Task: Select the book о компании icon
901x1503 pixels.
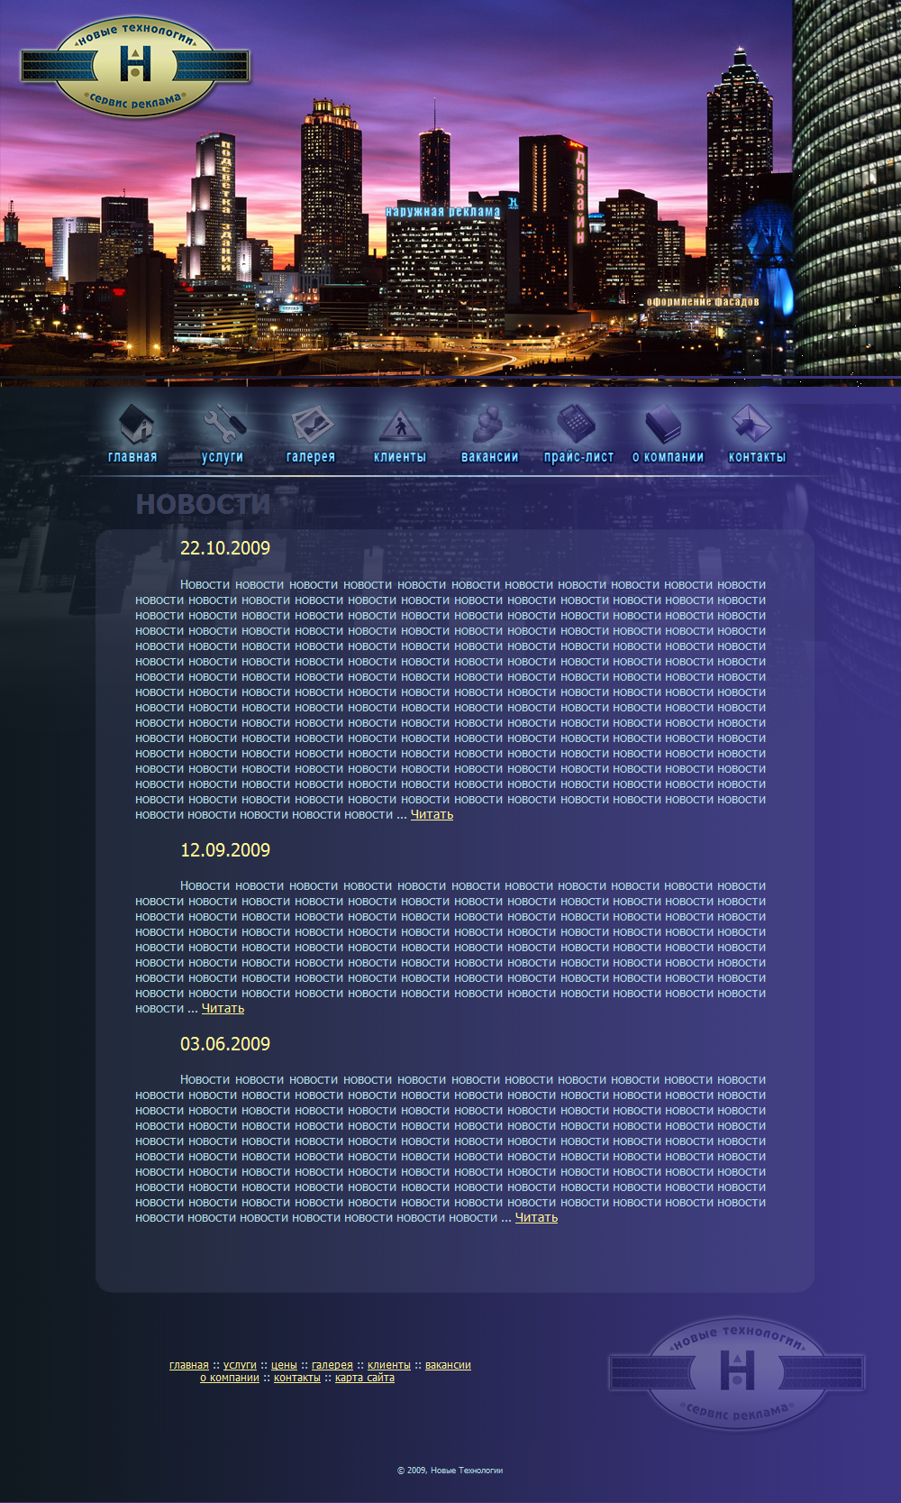Action: tap(665, 423)
